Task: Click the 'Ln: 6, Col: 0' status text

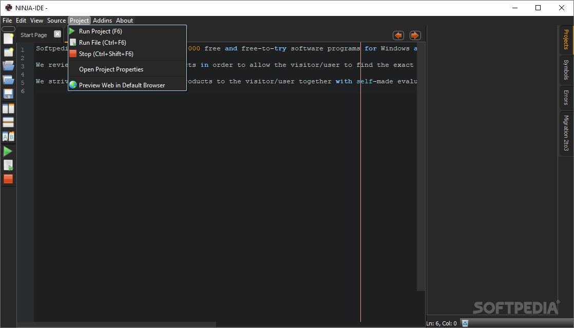Action: 442,323
